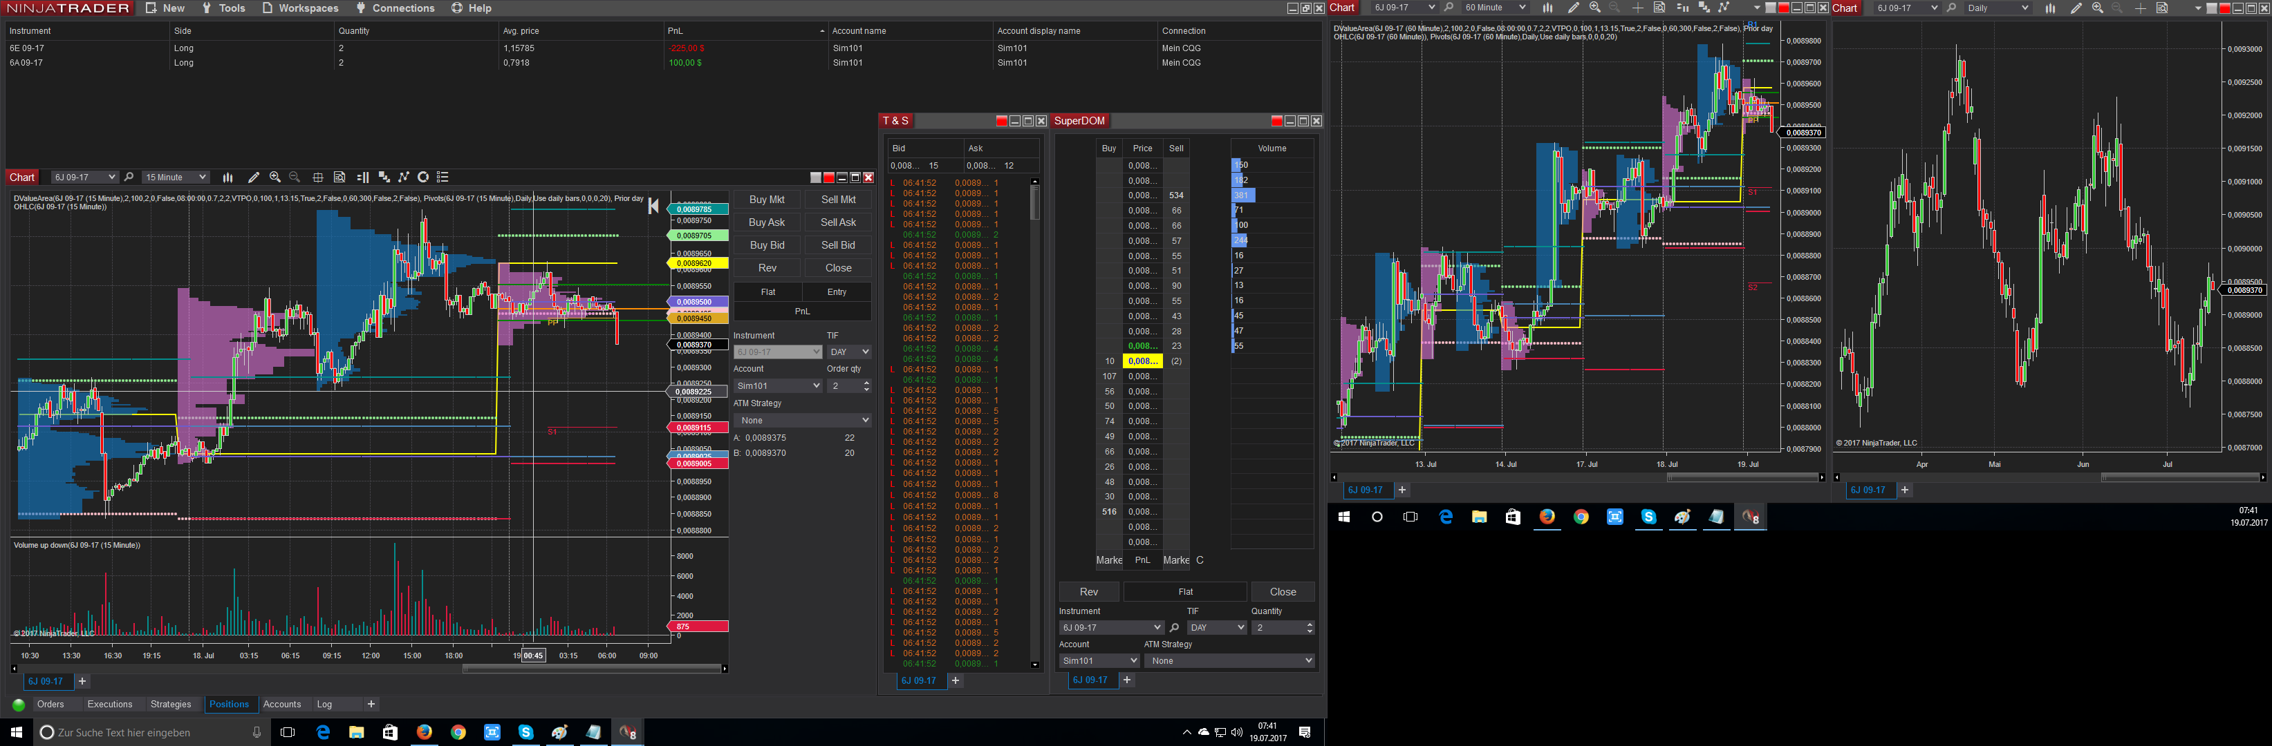Click SuperDOM instrument search magnifier
The width and height of the screenshot is (2272, 746).
click(x=1174, y=628)
